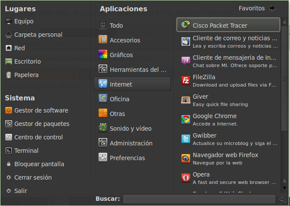Viewport: 290px width, 206px height.
Task: Click the Red network icon
Action: coord(9,48)
